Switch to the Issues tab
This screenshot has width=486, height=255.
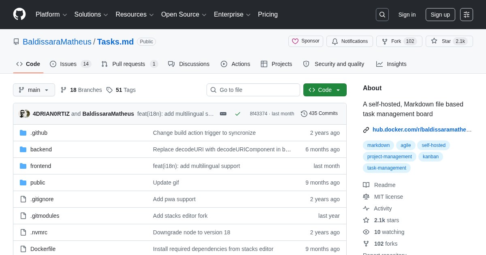(70, 64)
